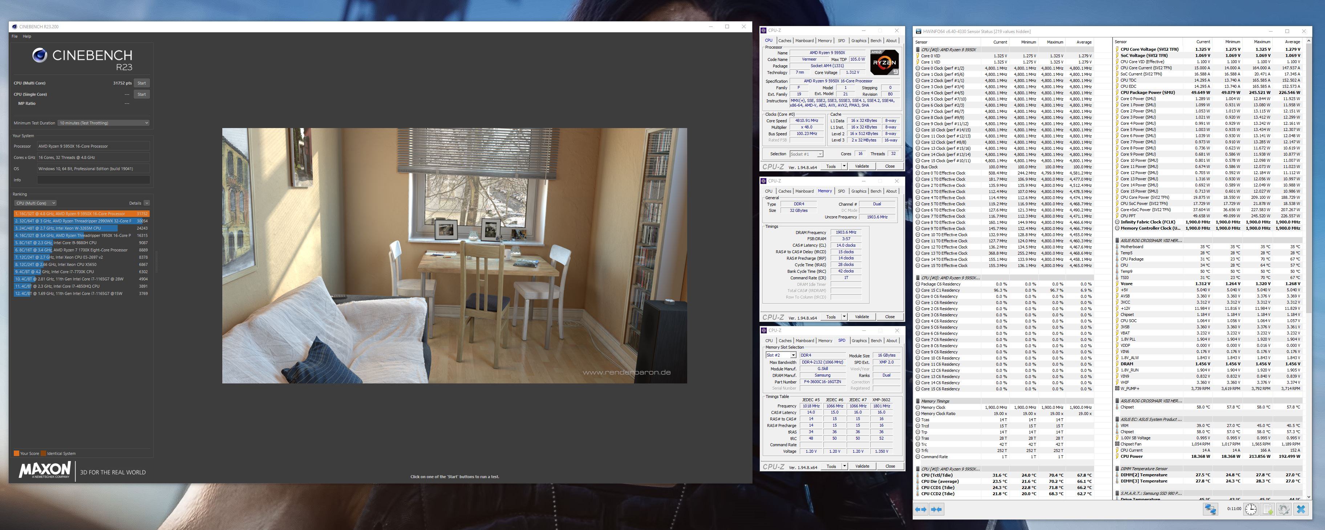Click the Info input field in Cinebench

click(93, 180)
